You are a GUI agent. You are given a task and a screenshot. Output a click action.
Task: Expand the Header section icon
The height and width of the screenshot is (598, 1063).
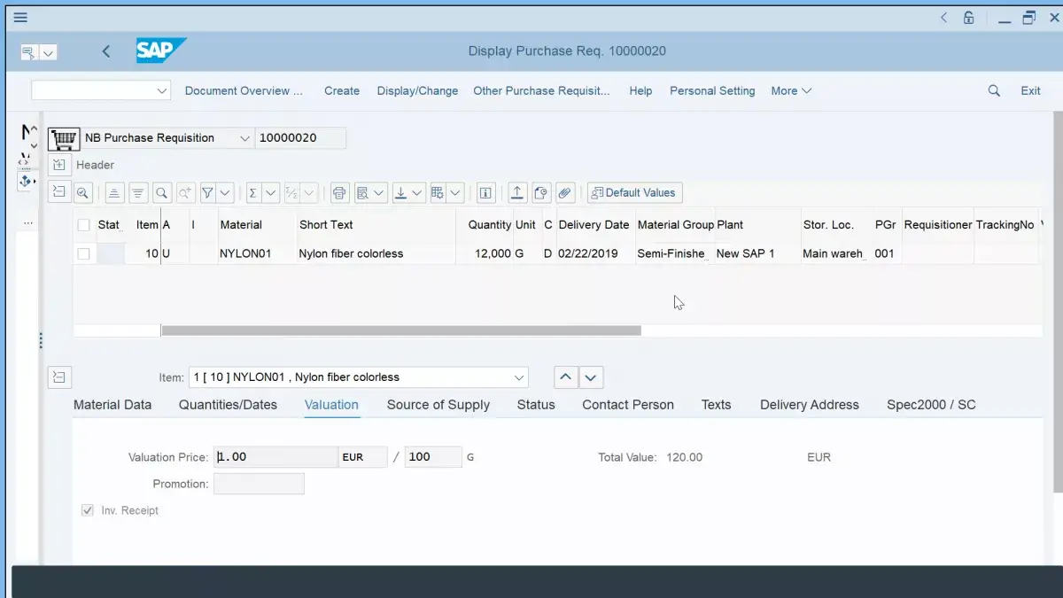point(58,165)
